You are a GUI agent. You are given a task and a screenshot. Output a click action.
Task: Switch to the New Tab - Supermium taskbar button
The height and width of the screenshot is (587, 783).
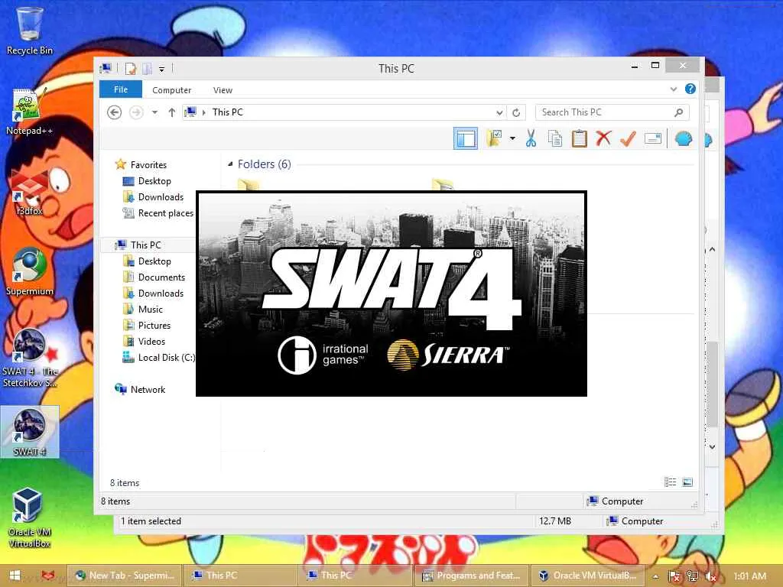click(x=125, y=576)
